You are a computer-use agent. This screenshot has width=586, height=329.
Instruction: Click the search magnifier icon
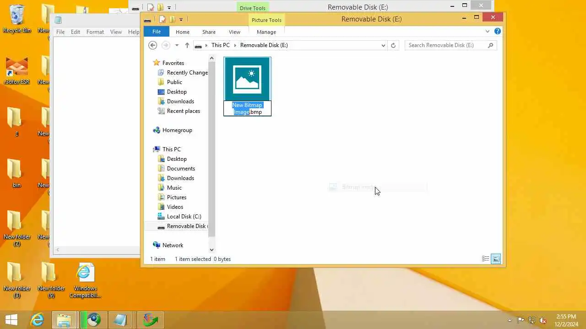pos(491,45)
